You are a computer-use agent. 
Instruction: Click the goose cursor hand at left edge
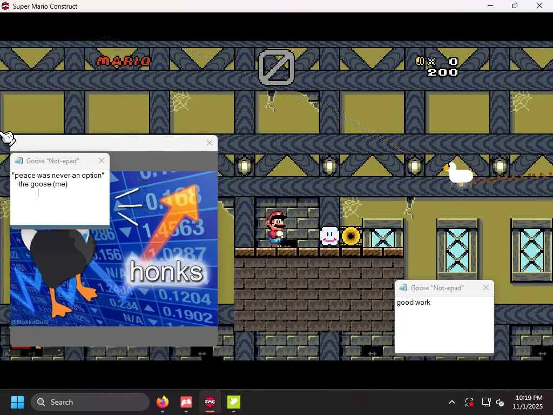(8, 138)
